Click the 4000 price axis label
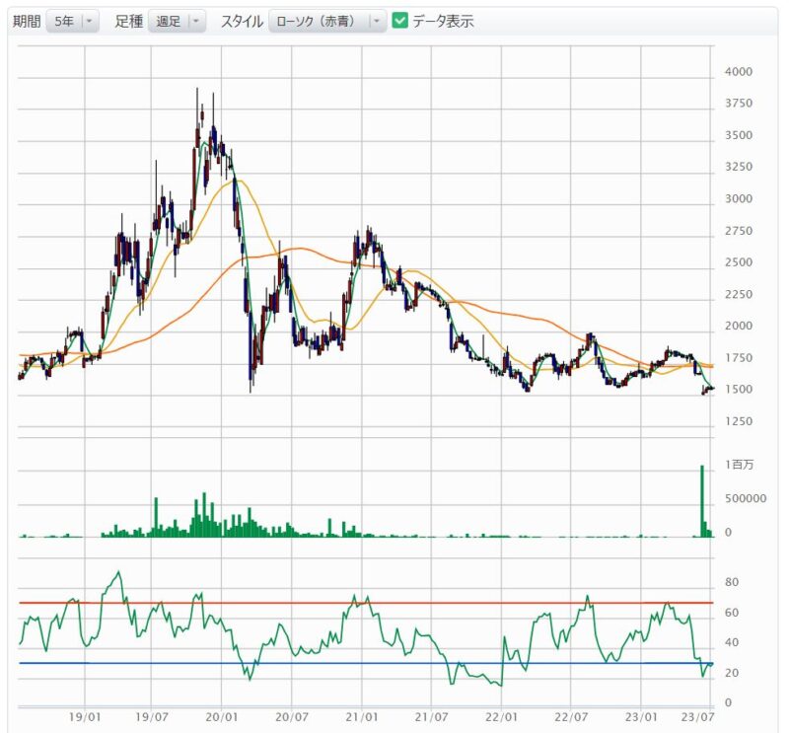The width and height of the screenshot is (789, 733). [x=738, y=71]
